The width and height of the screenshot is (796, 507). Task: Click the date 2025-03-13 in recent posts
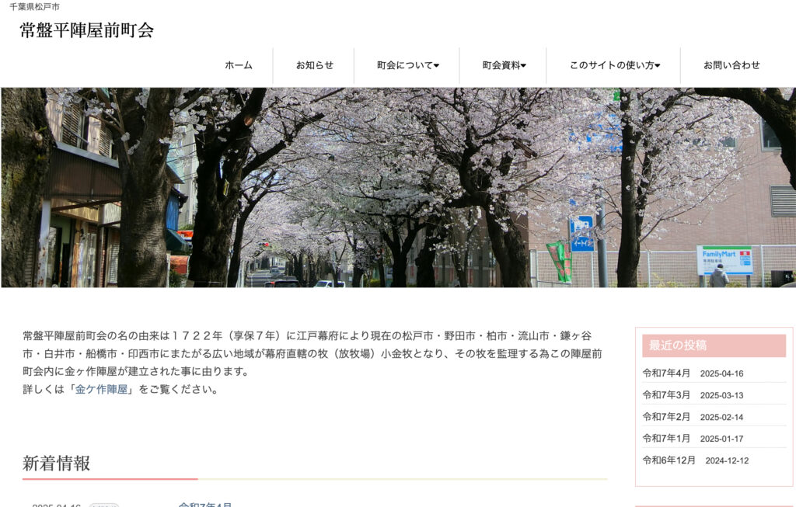[721, 395]
